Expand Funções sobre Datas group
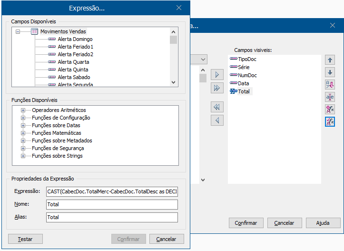Screen dimensions: 344x251 click(23, 125)
